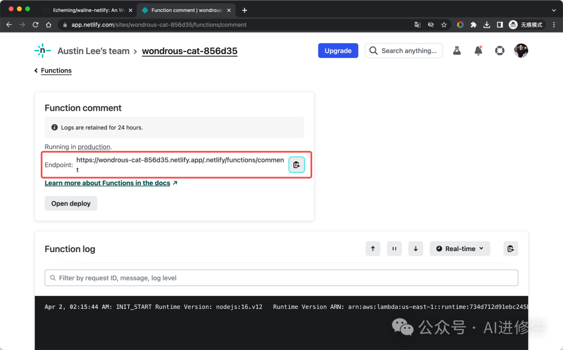This screenshot has width=563, height=350.
Task: Click the translate page icon
Action: tap(417, 25)
